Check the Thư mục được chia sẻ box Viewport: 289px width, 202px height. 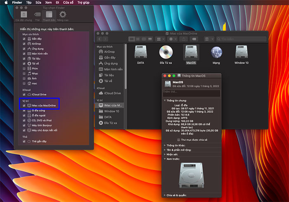178,140
